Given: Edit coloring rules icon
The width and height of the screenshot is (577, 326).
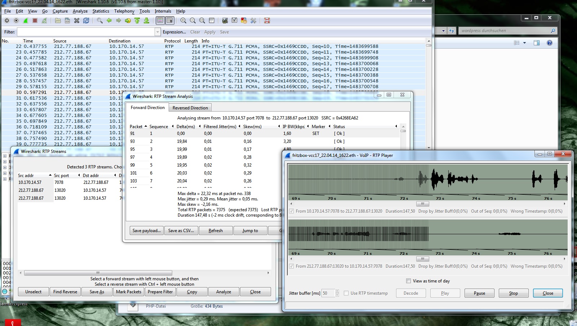Looking at the screenshot, I should 244,21.
